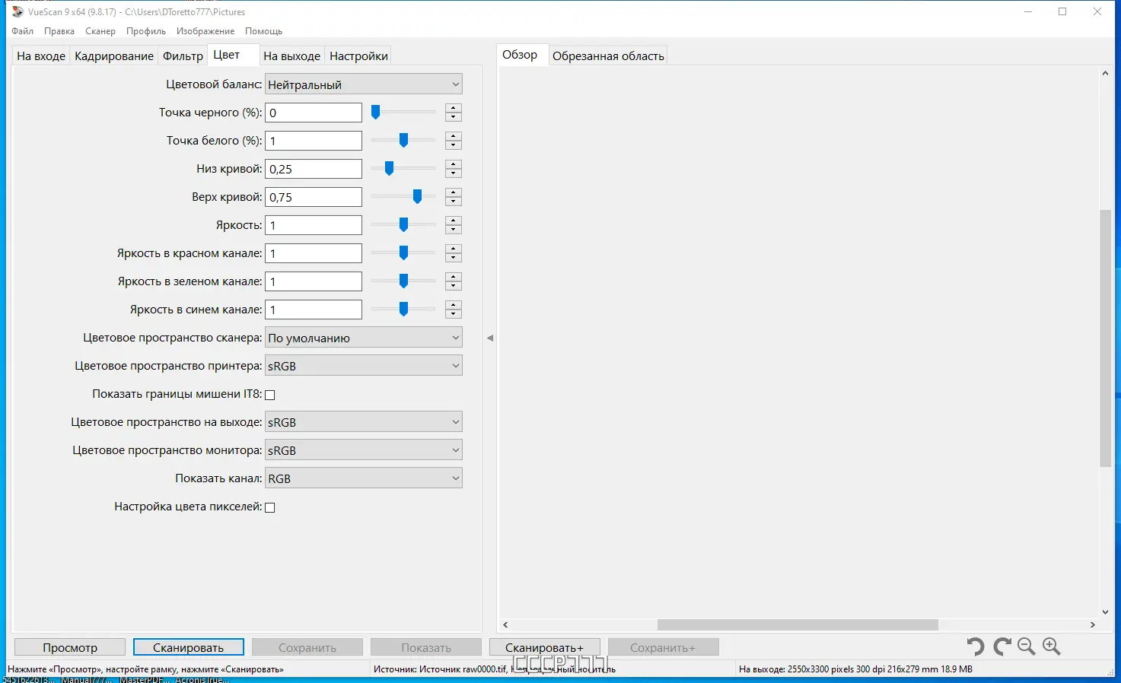Increase Точка черного with stepper up arrow
Viewport: 1121px width, 683px height.
pyautogui.click(x=454, y=108)
